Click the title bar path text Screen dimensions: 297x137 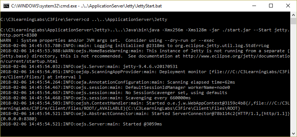coord(86,6)
